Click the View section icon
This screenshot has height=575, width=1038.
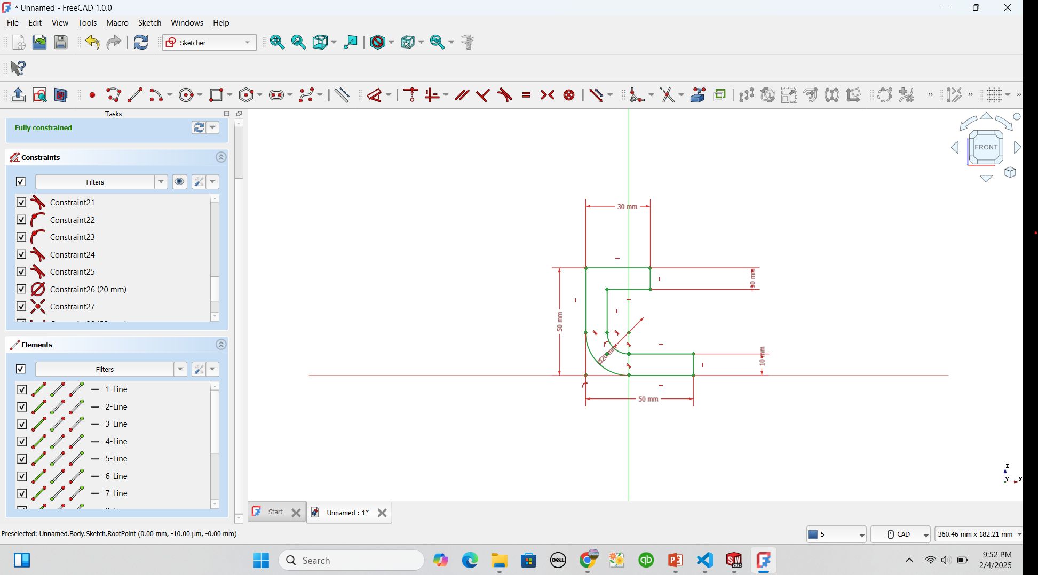[61, 95]
